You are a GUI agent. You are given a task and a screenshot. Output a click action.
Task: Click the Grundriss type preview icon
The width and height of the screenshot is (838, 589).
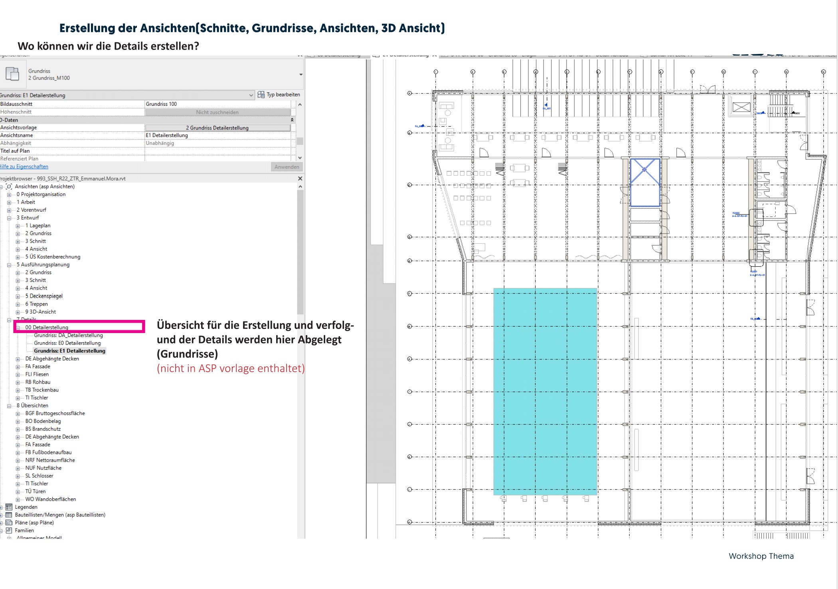[12, 74]
